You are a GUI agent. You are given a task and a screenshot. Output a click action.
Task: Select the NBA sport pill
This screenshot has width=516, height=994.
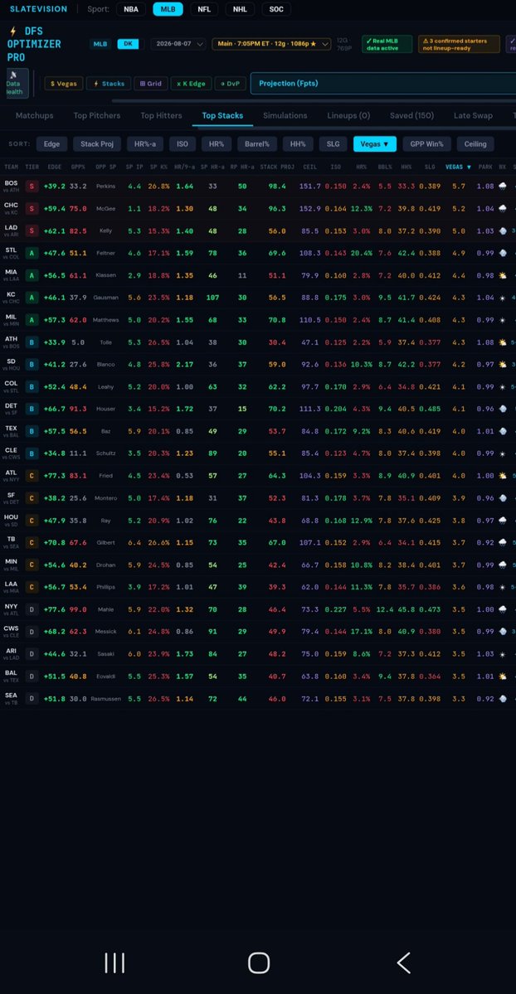click(x=131, y=9)
